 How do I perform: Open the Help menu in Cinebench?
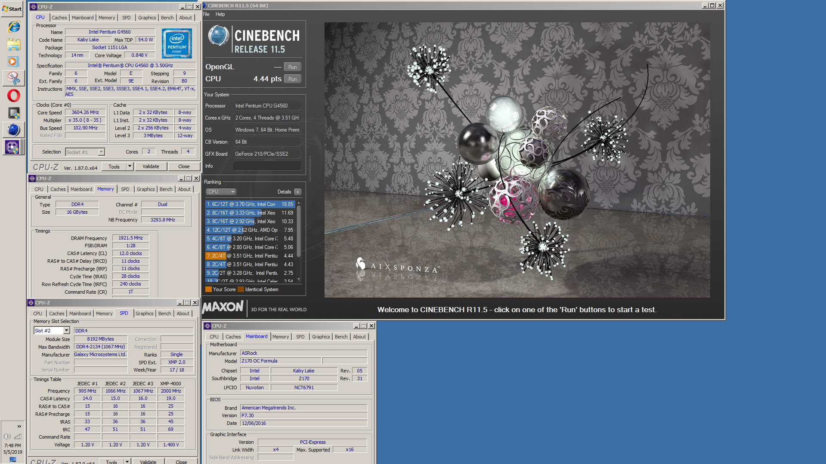pos(220,14)
